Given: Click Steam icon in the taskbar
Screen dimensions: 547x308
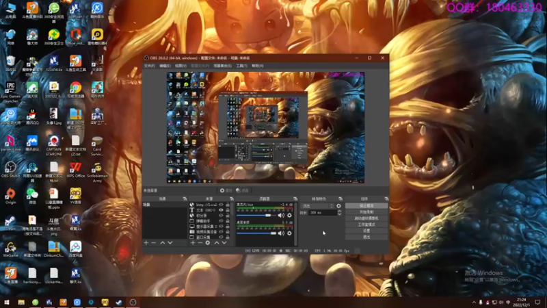Looking at the screenshot, I should 119,303.
